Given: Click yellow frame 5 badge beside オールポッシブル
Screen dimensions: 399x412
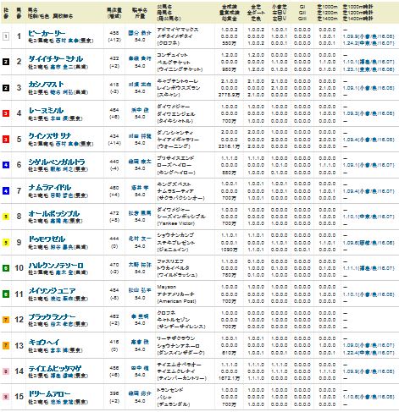Looking at the screenshot, I should point(6,217).
